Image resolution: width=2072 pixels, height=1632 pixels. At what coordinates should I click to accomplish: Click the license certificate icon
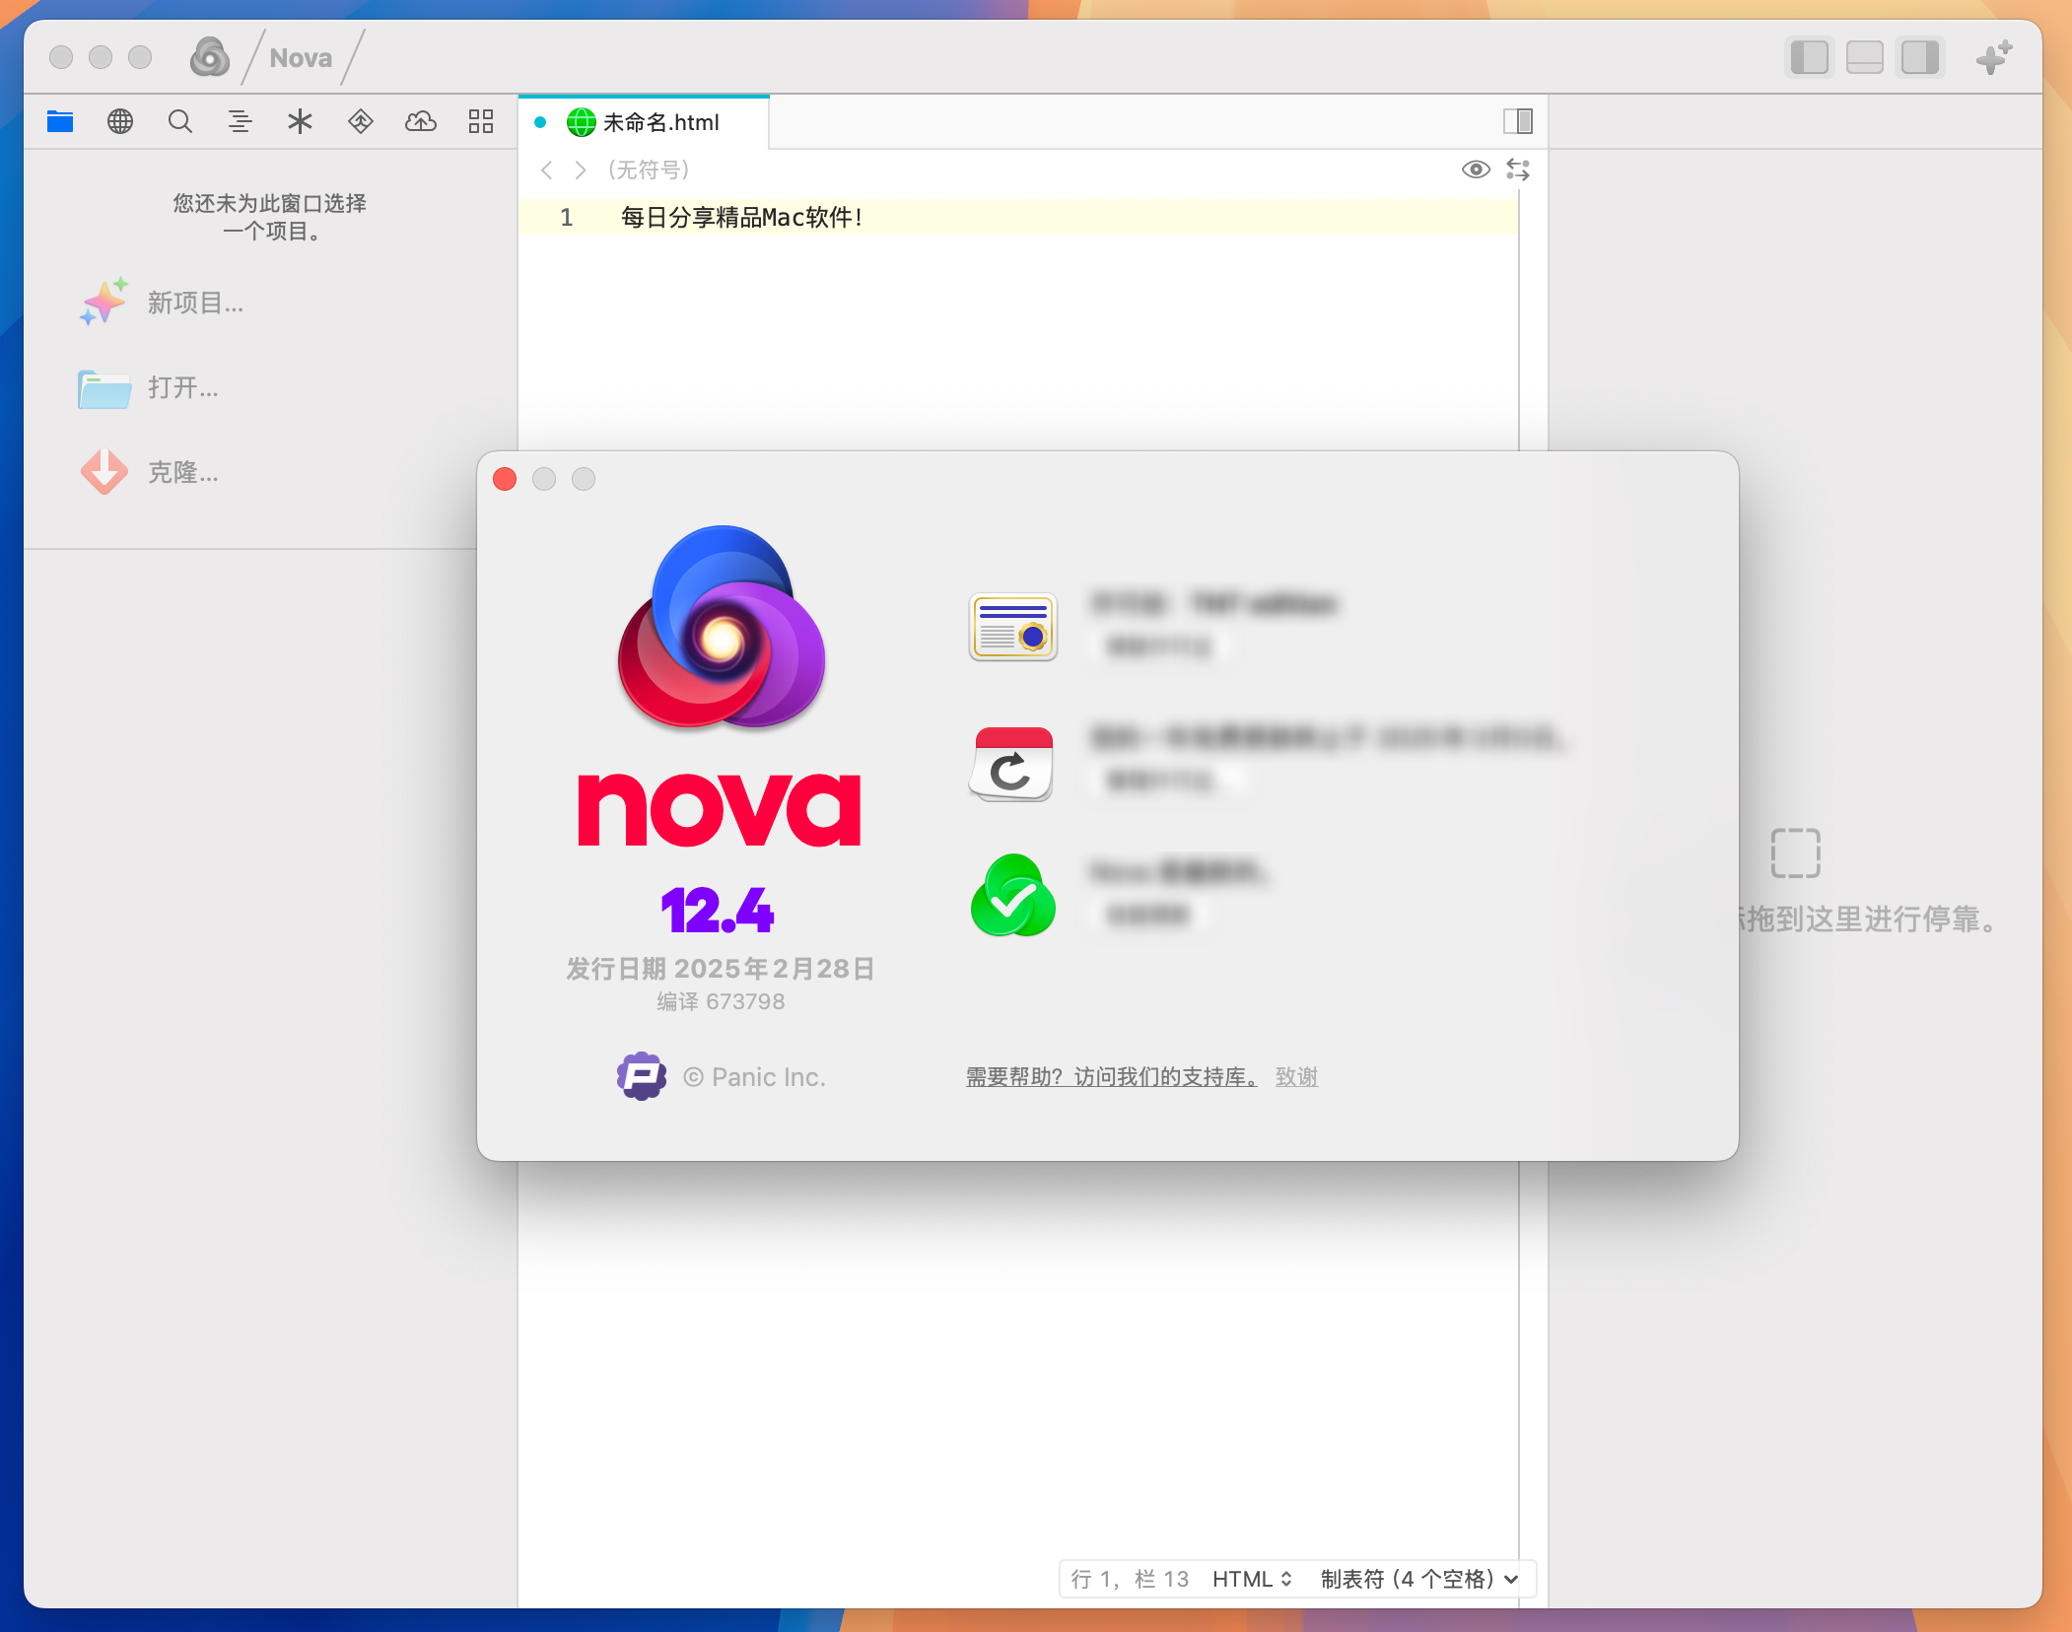click(x=1012, y=627)
